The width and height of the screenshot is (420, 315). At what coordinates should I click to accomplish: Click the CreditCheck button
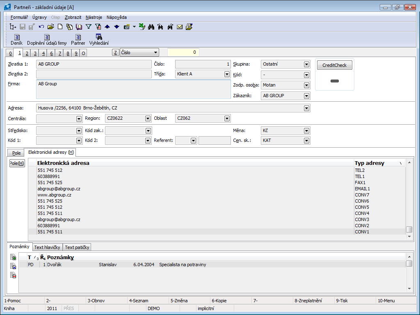coord(334,65)
